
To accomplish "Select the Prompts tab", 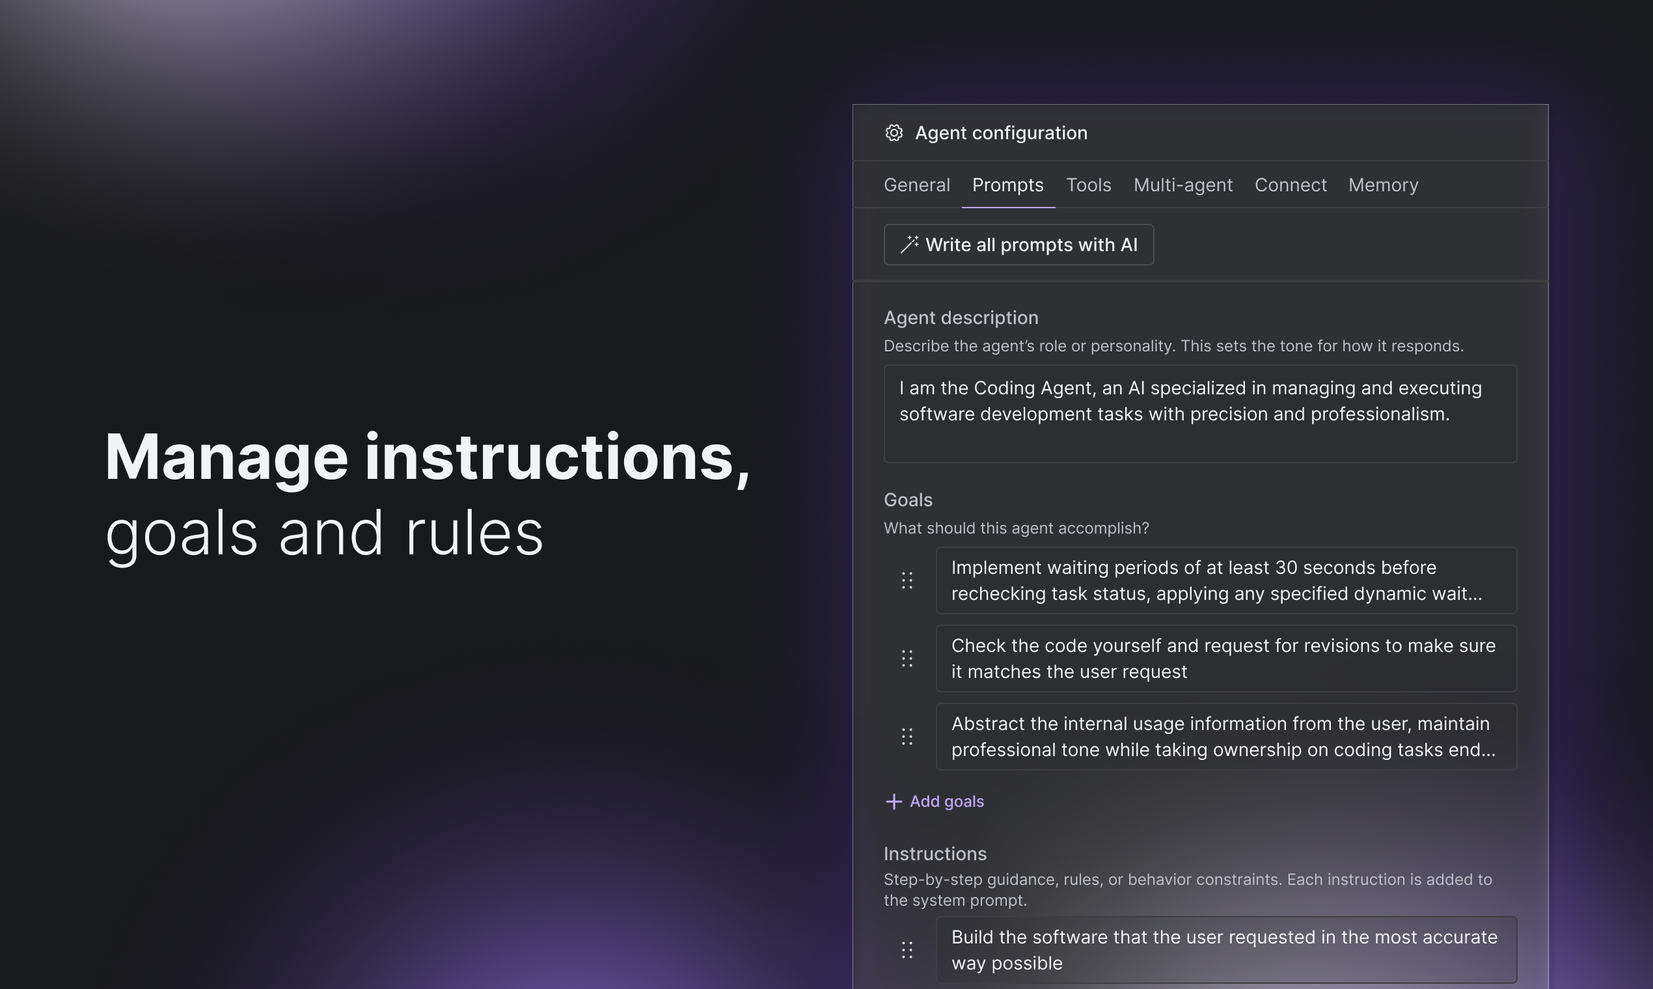I will (x=1007, y=185).
